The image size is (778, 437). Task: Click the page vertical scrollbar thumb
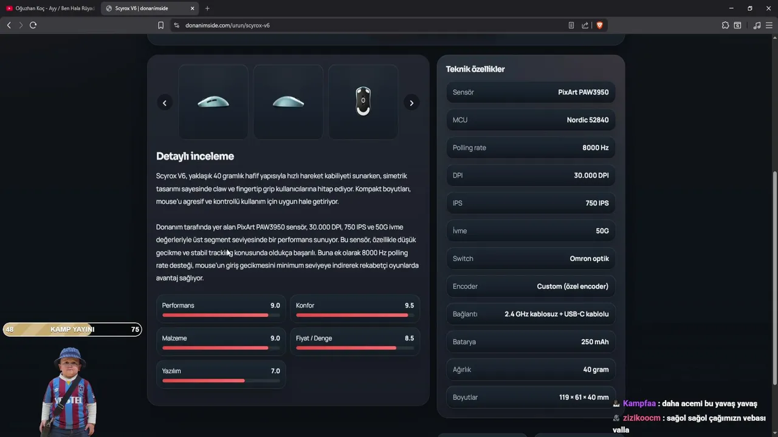(x=774, y=277)
